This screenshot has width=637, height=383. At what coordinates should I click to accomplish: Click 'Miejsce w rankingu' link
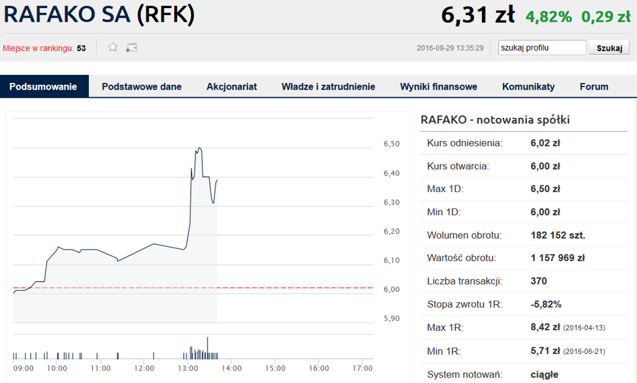coord(38,48)
